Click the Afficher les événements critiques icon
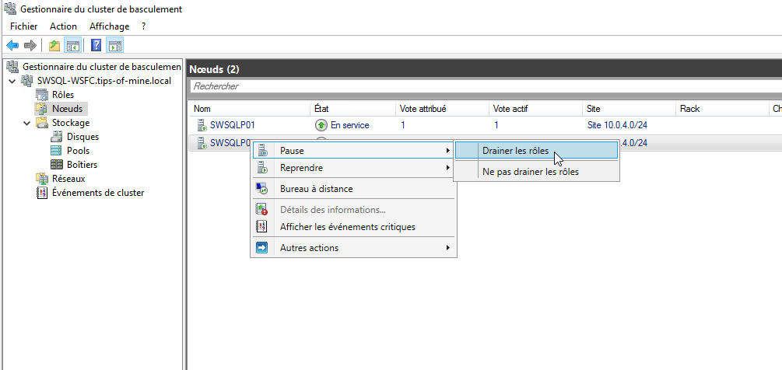Screen dimensions: 782x370 (261, 226)
